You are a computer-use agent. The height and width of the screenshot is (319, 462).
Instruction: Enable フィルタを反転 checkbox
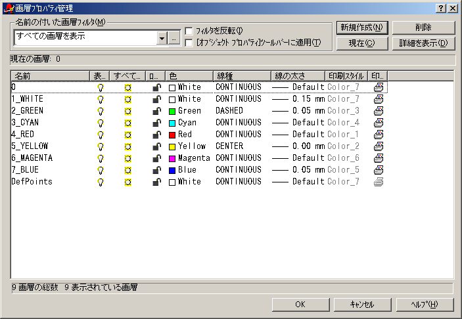189,31
